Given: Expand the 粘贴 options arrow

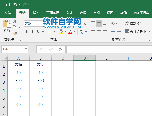Looking at the screenshot, I should tap(7, 34).
